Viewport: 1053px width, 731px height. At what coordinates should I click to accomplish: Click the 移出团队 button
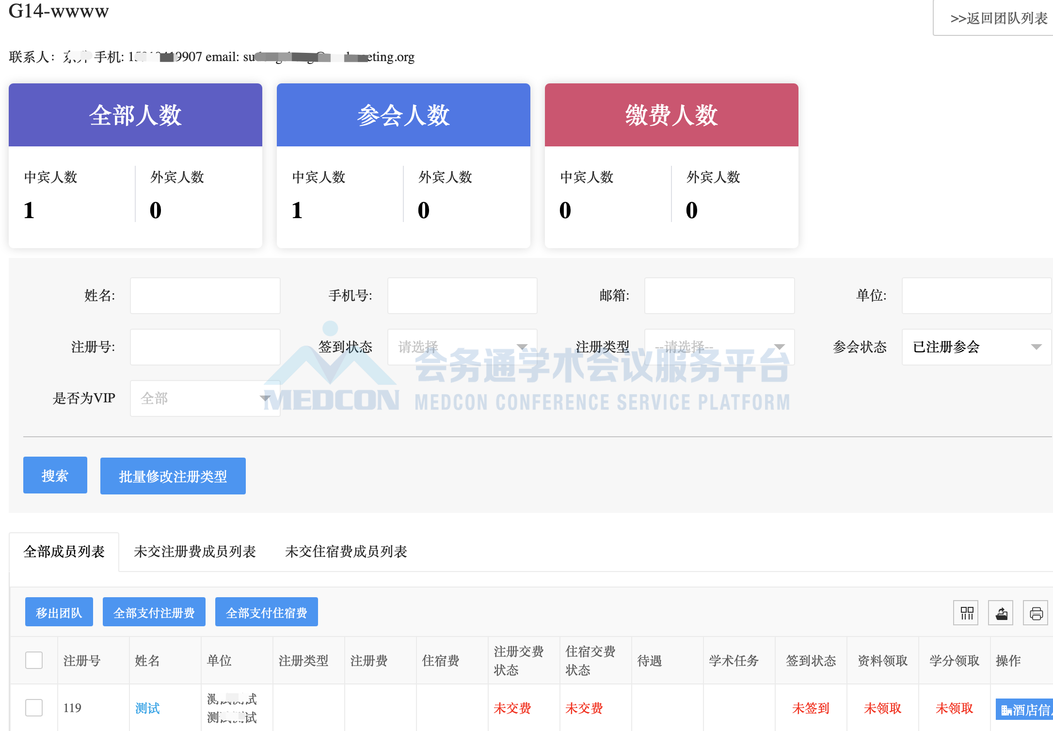(59, 612)
